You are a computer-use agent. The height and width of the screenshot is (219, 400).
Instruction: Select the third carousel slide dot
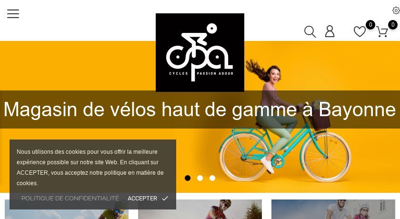click(x=212, y=178)
